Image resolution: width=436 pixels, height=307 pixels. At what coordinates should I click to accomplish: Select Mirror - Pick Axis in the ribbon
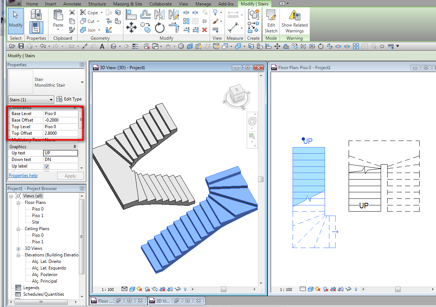click(160, 14)
